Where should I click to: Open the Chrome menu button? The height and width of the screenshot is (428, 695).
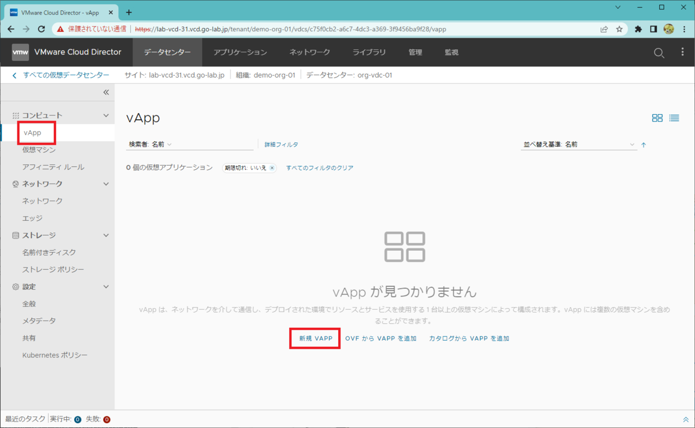click(684, 29)
